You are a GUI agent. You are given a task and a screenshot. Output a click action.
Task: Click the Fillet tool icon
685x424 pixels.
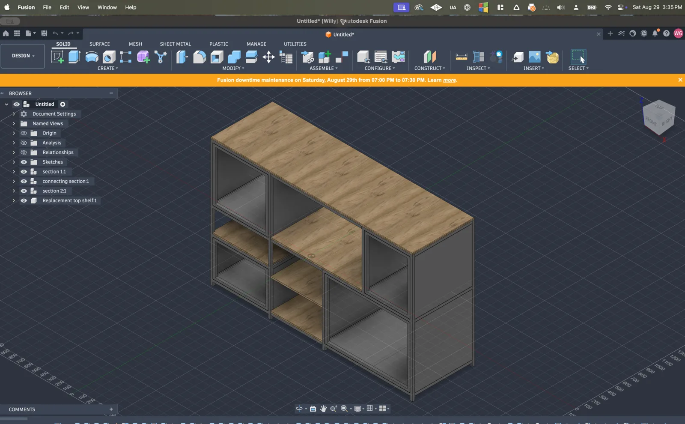(200, 57)
